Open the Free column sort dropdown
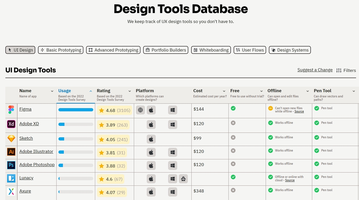 point(262,91)
